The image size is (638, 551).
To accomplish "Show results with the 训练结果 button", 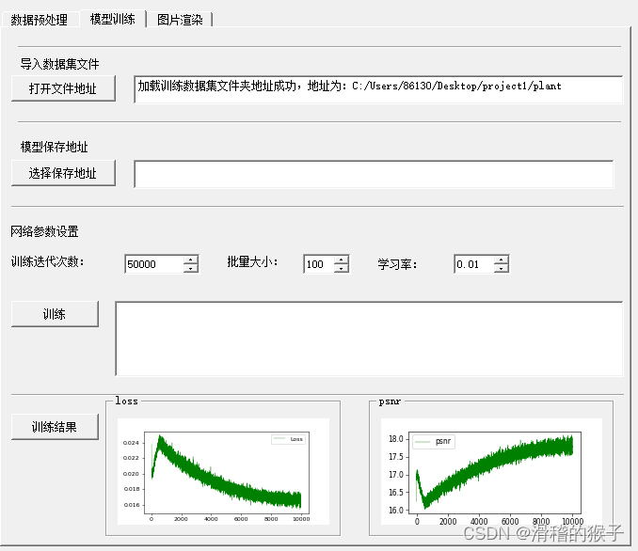I will (x=55, y=427).
